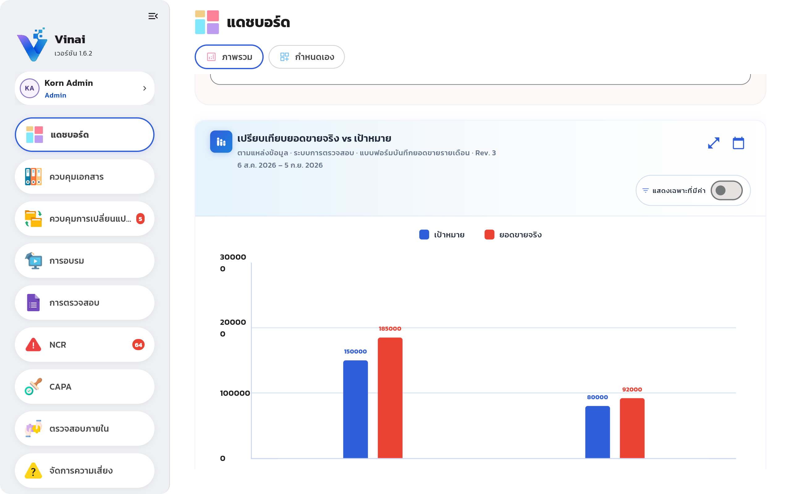Open the CAPA menu label
This screenshot has width=791, height=494.
tap(60, 387)
